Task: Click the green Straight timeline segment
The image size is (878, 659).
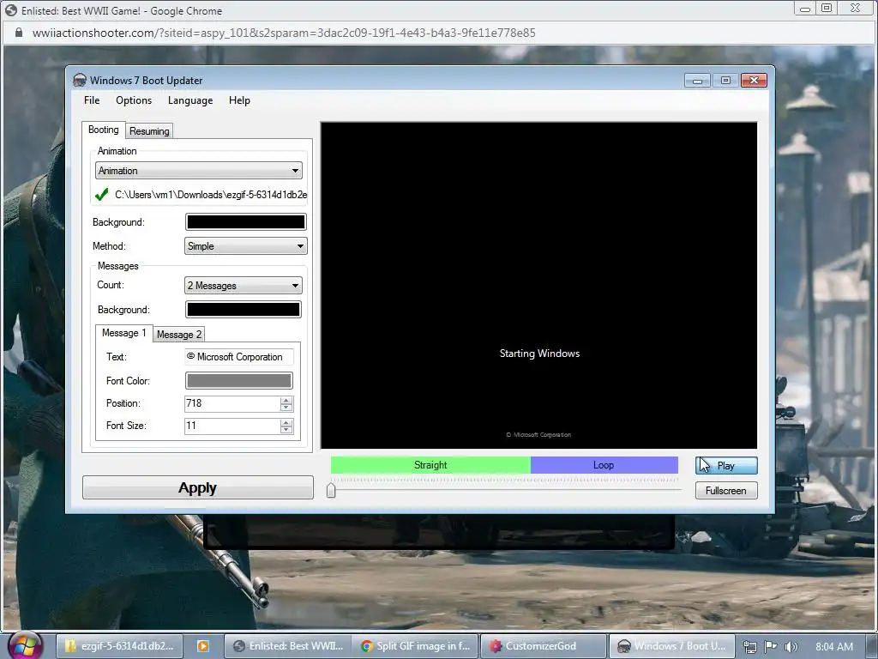Action: tap(430, 465)
